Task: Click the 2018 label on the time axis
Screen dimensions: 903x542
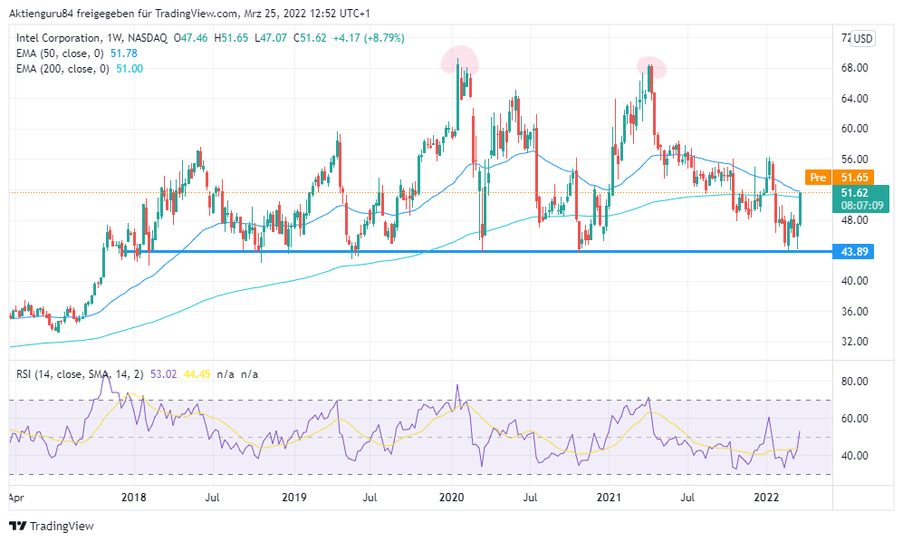Action: 134,497
